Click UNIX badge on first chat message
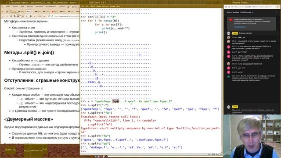The width and height of the screenshot is (281, 158). click(x=235, y=33)
